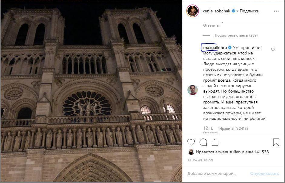Click xenia_sobchak verified badge
Viewport: 285px width, 183px height.
click(x=234, y=11)
